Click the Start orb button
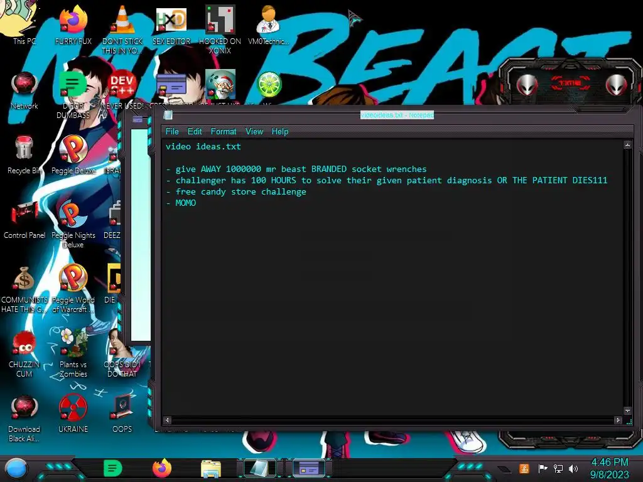Viewport: 643px width, 482px height. tap(16, 469)
